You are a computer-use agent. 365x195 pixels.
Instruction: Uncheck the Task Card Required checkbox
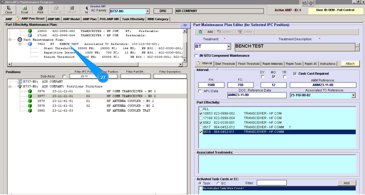[295, 74]
